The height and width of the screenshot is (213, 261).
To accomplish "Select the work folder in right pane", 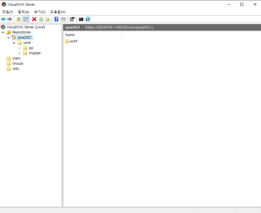I will click(74, 41).
